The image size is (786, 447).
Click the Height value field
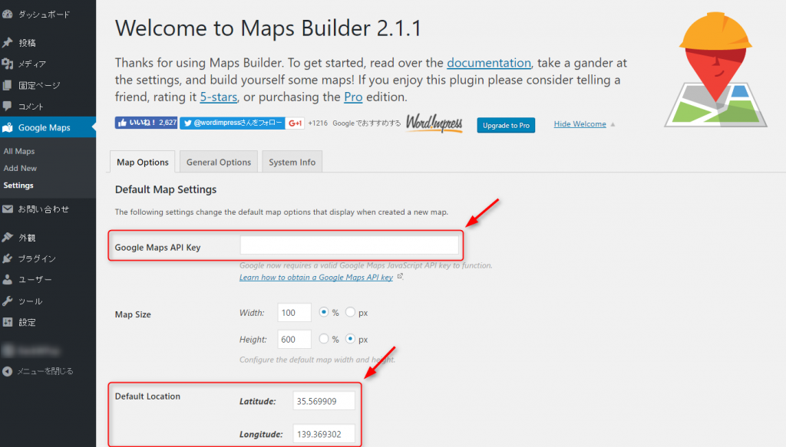pyautogui.click(x=294, y=340)
